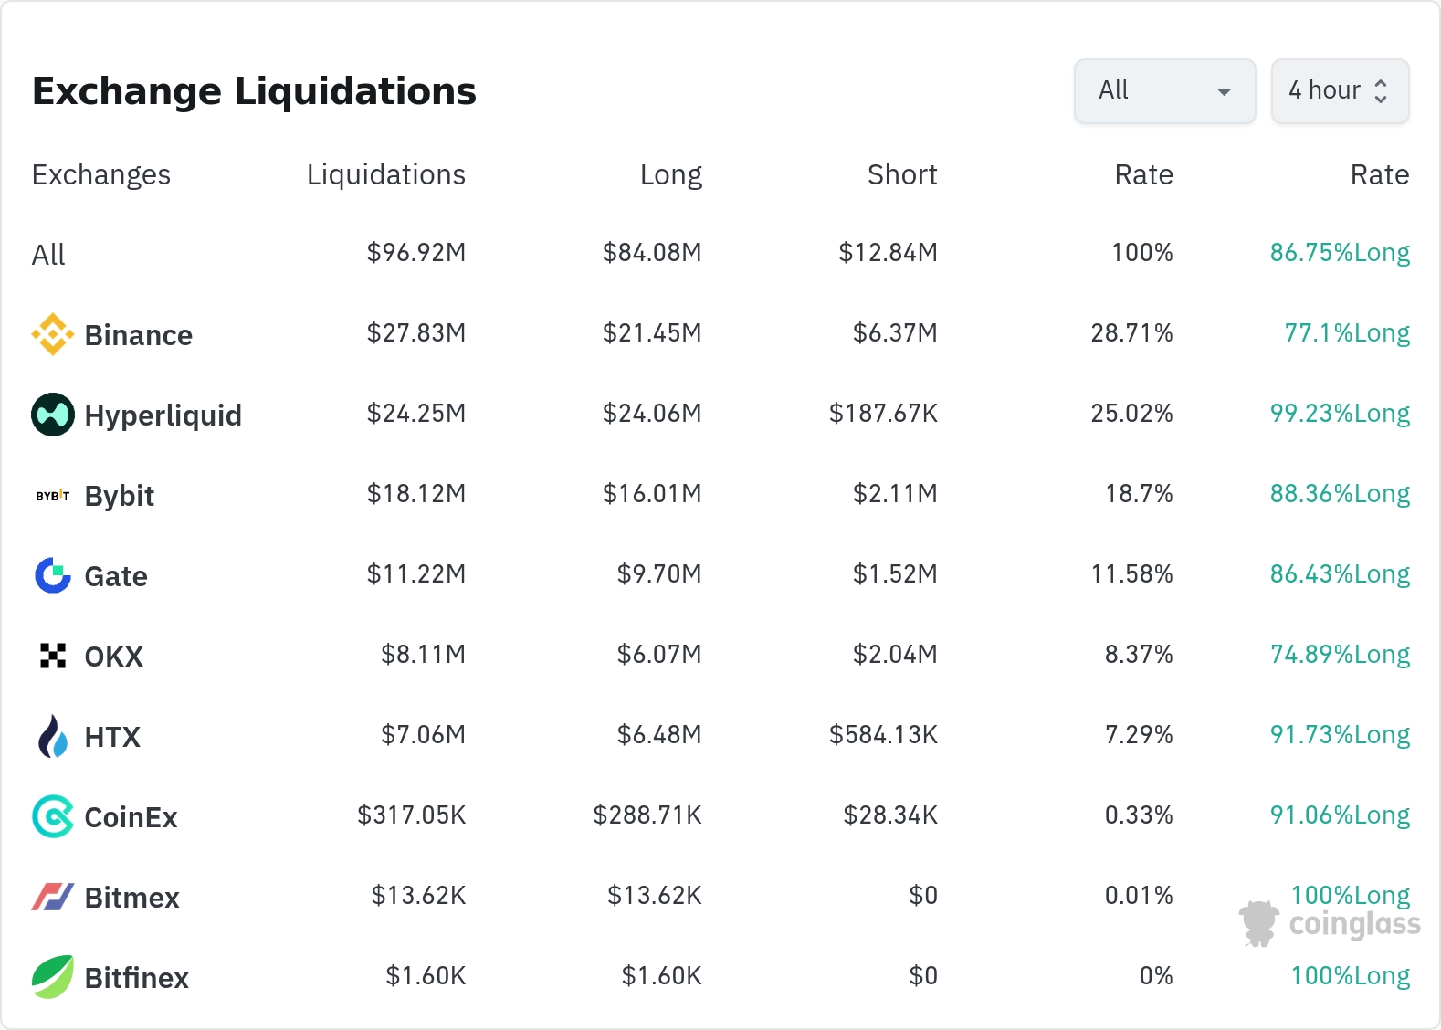Select the All exchanges total row
This screenshot has width=1441, height=1030.
[x=49, y=254]
